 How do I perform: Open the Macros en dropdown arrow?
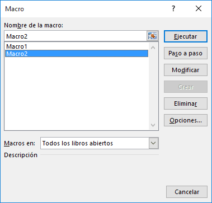[x=153, y=143]
